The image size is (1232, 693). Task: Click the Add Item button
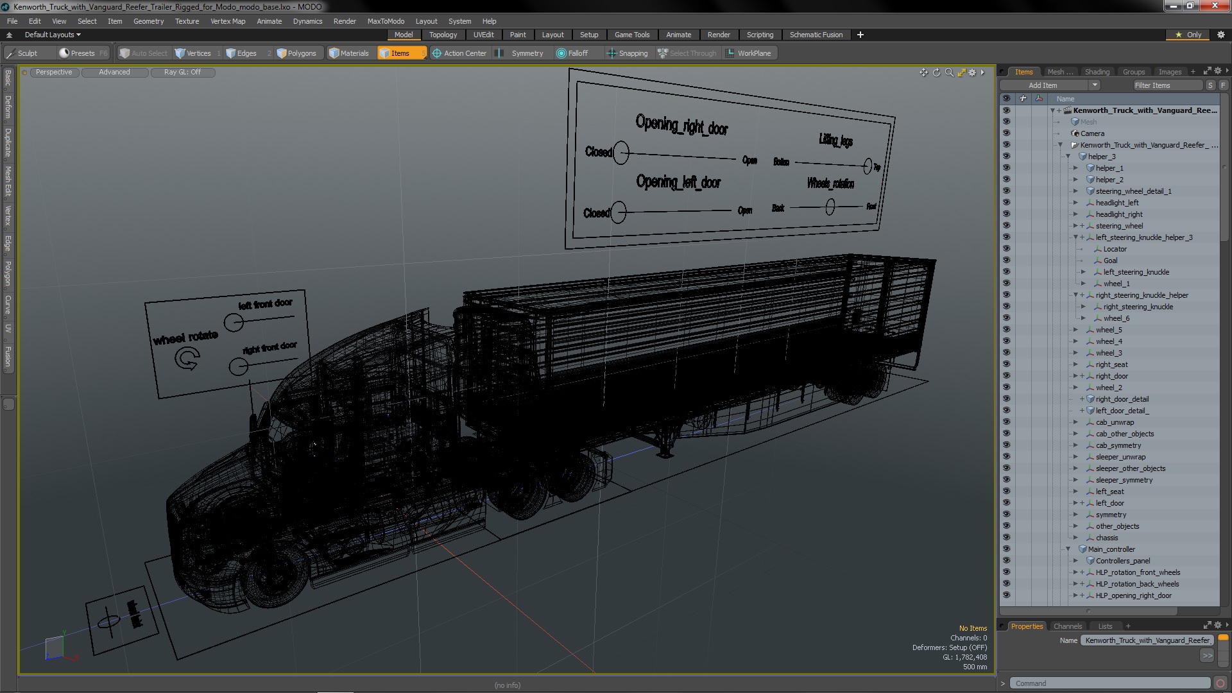(x=1043, y=85)
